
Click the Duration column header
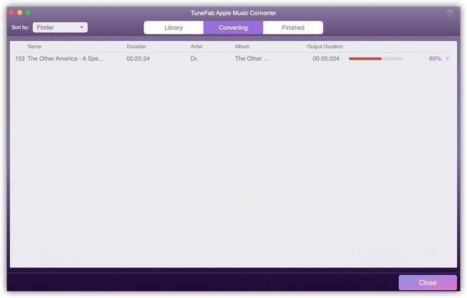pos(136,46)
